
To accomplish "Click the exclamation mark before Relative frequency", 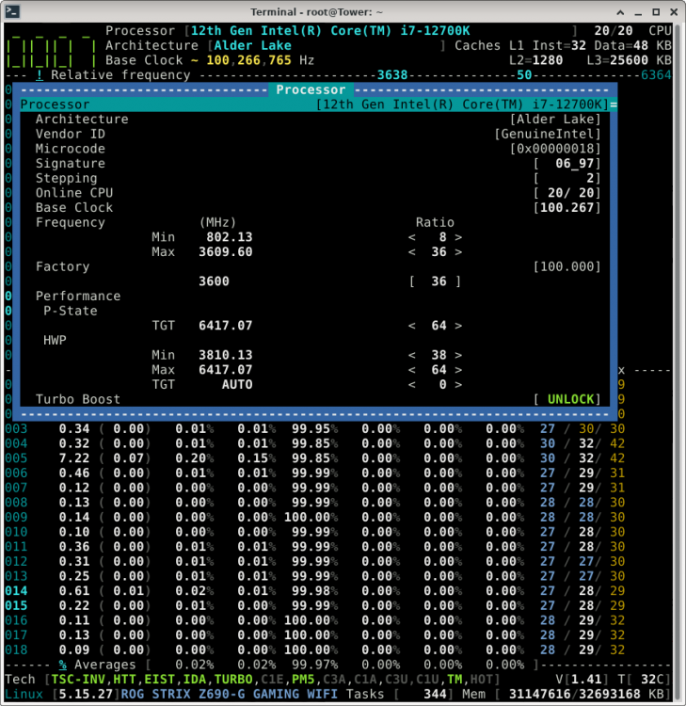I will point(40,75).
